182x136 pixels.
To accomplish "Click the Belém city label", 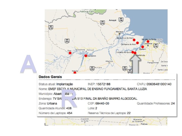I will coord(143,49).
